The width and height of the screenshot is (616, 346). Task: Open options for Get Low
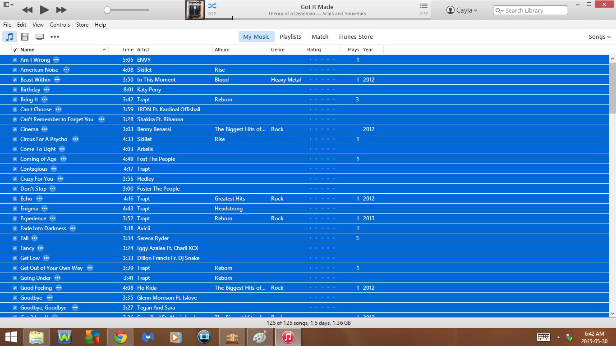[x=46, y=258]
